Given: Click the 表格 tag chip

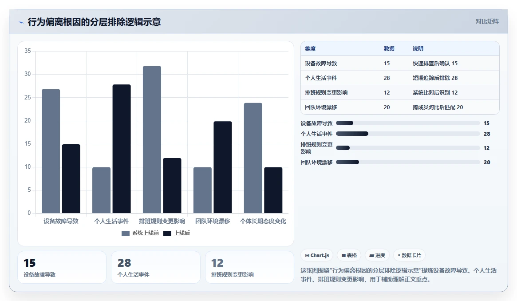Looking at the screenshot, I should (349, 255).
